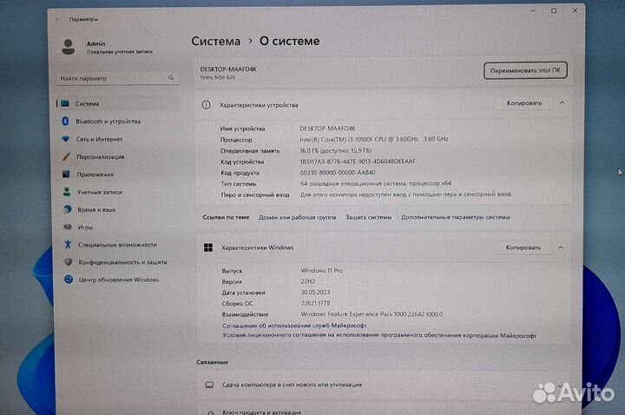The height and width of the screenshot is (415, 625).
Task: Click monitor icon of Сдача компьютера row
Action: [209, 385]
